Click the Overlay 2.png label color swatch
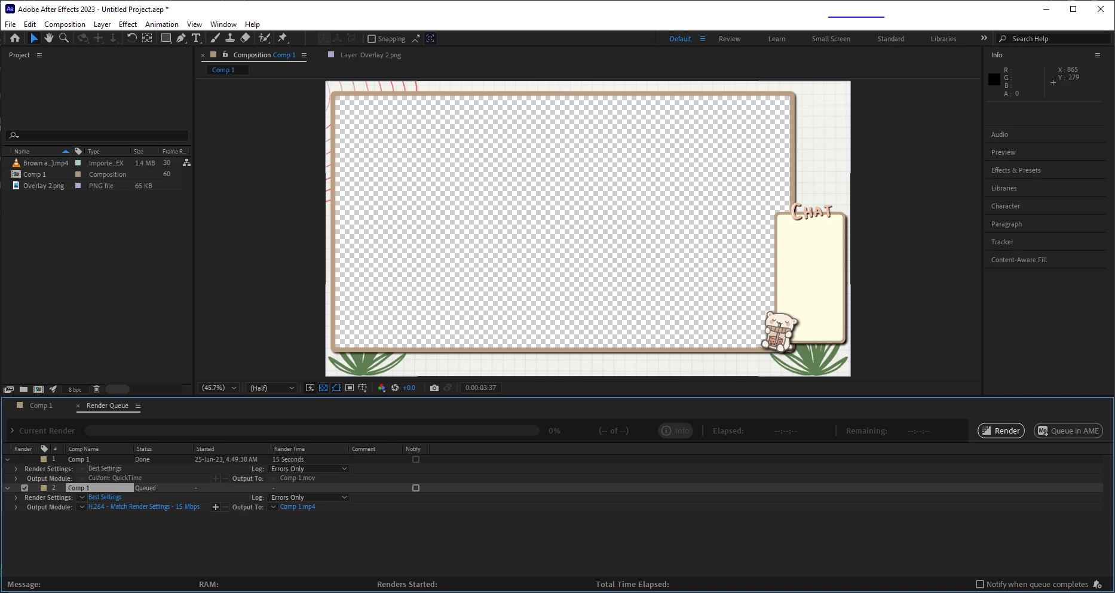 tap(78, 186)
